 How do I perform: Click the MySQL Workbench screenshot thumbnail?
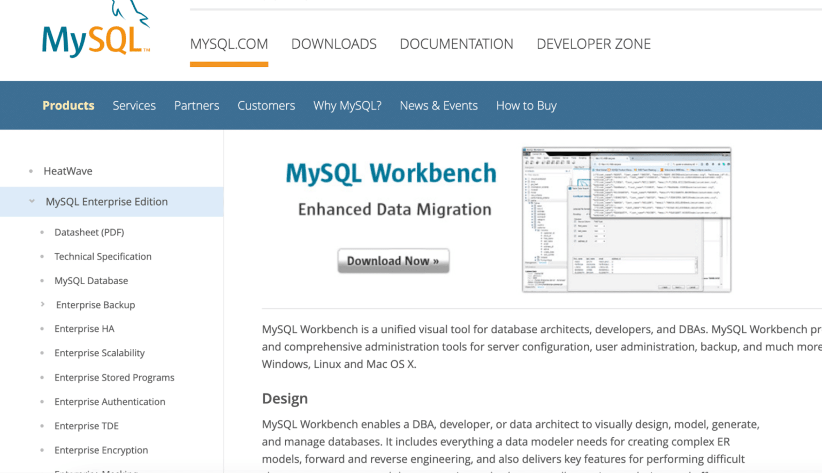[x=627, y=220]
